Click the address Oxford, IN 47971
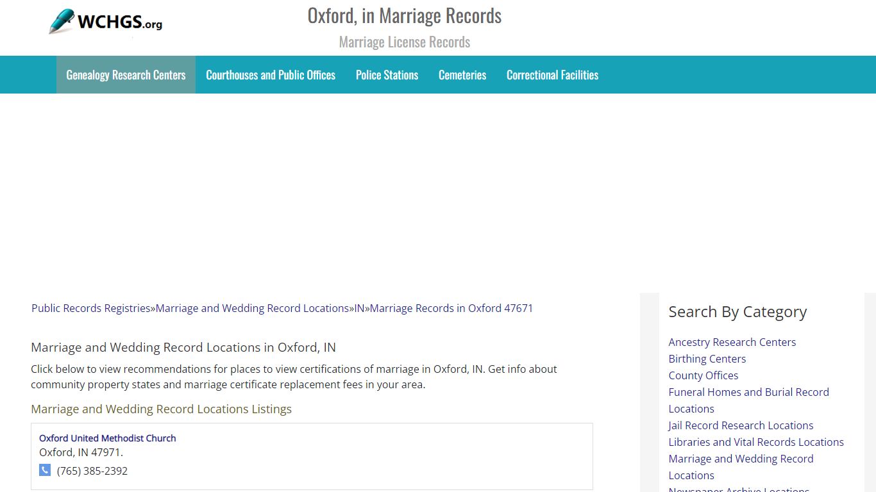 click(x=81, y=452)
